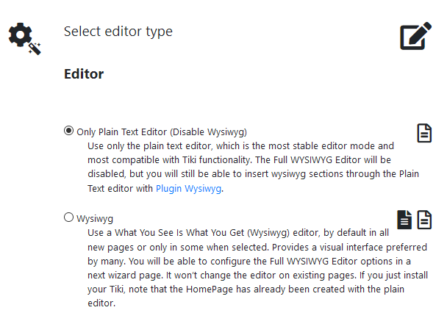447x324 pixels.
Task: Click the edit pencil icon at top right
Action: click(415, 37)
